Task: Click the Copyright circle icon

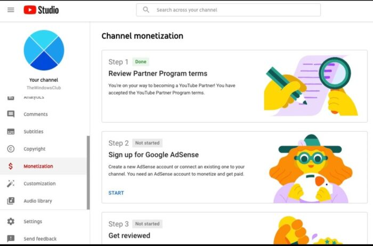Action: [x=11, y=149]
